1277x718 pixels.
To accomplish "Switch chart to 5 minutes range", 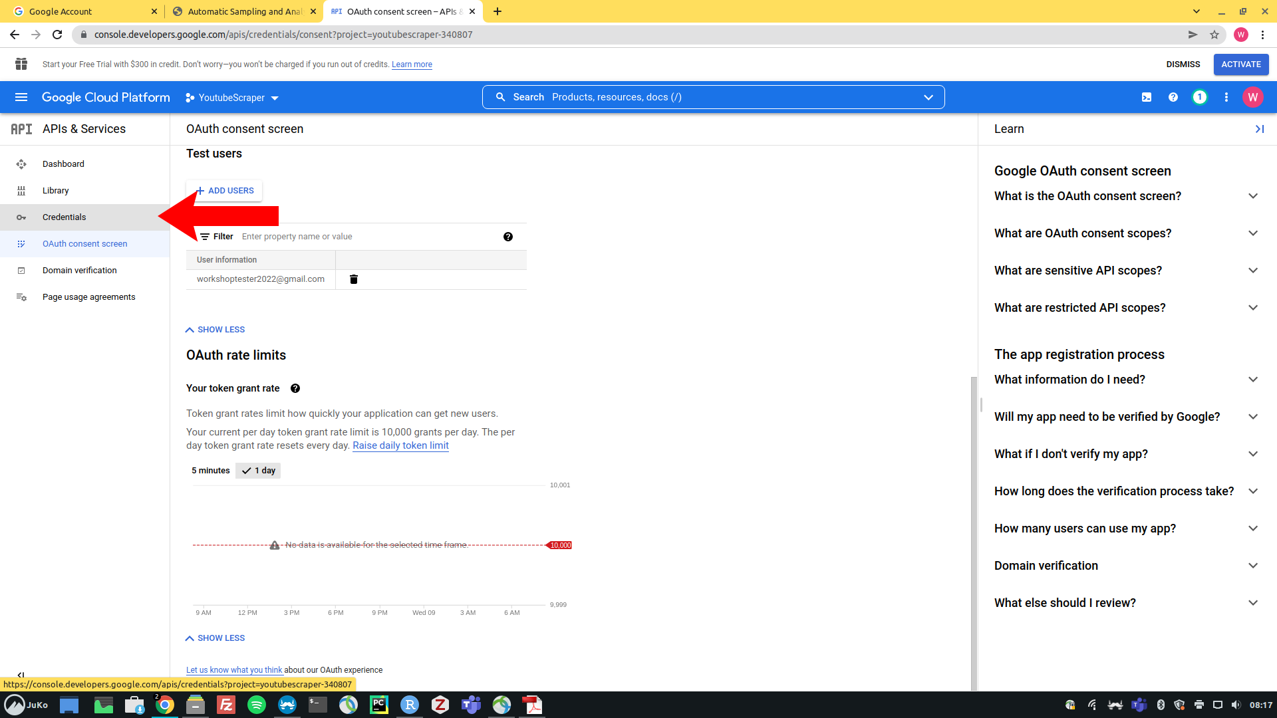I will 211,471.
